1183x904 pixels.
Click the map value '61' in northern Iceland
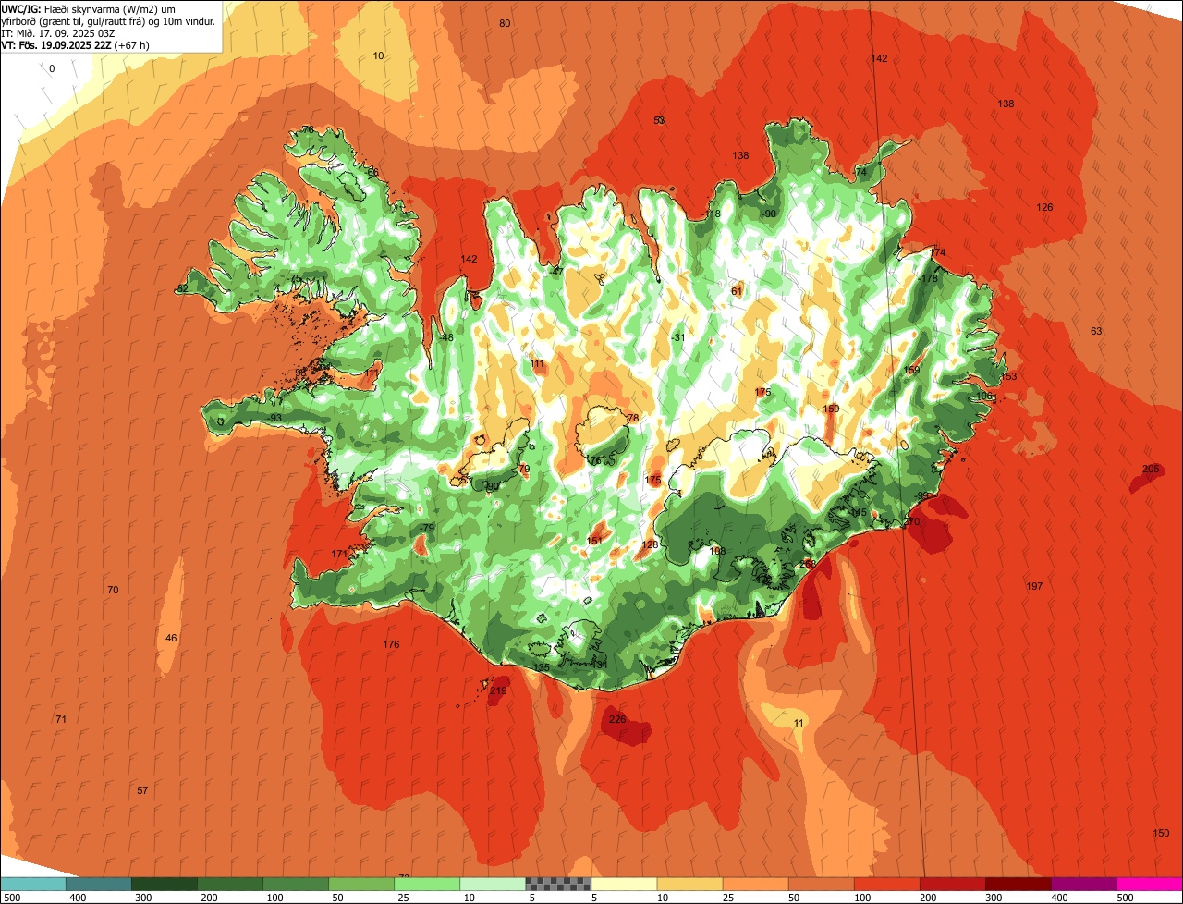(737, 291)
